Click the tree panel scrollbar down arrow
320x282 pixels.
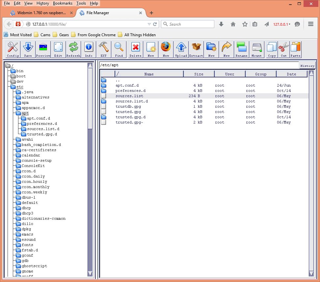90,274
